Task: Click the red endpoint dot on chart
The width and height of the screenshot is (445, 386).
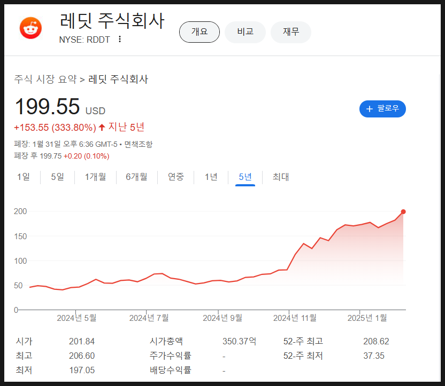Action: 403,211
